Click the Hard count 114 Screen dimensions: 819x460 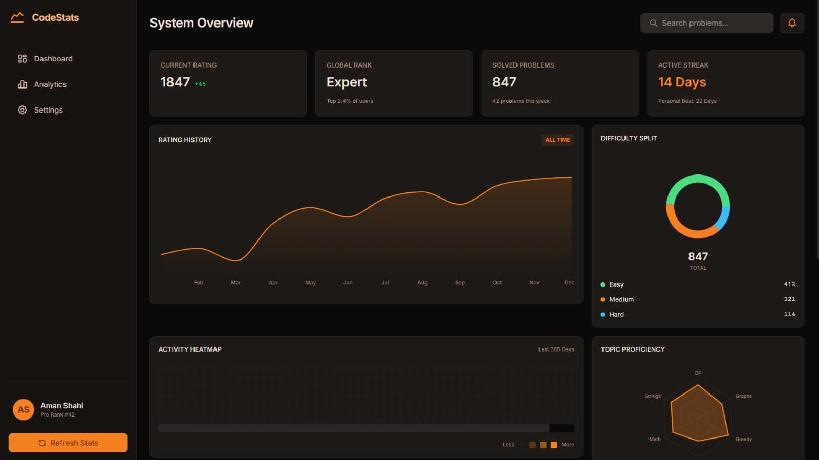click(789, 314)
